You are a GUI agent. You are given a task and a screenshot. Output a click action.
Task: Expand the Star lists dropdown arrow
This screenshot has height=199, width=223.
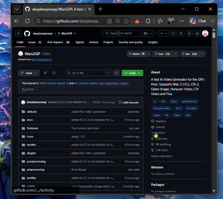(203, 54)
